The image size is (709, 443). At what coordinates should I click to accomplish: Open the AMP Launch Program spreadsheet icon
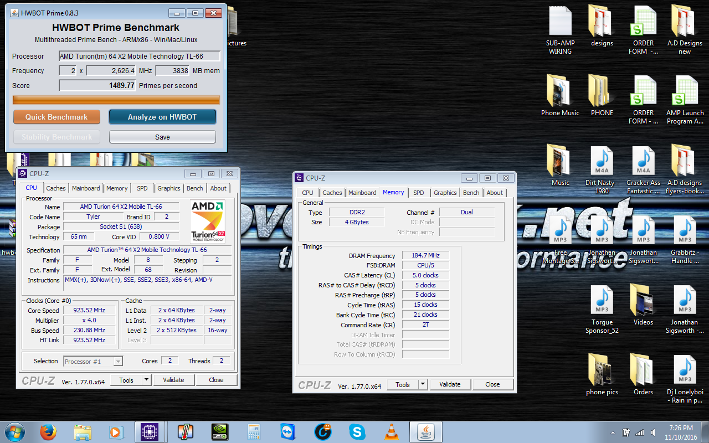(x=685, y=100)
